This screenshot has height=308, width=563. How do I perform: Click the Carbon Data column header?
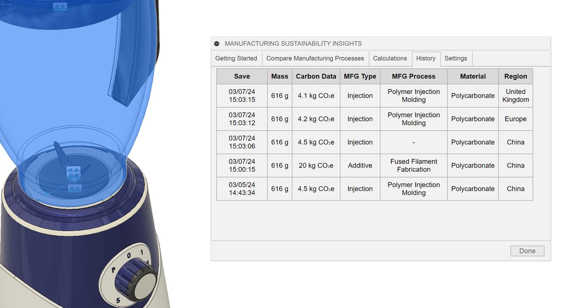316,76
